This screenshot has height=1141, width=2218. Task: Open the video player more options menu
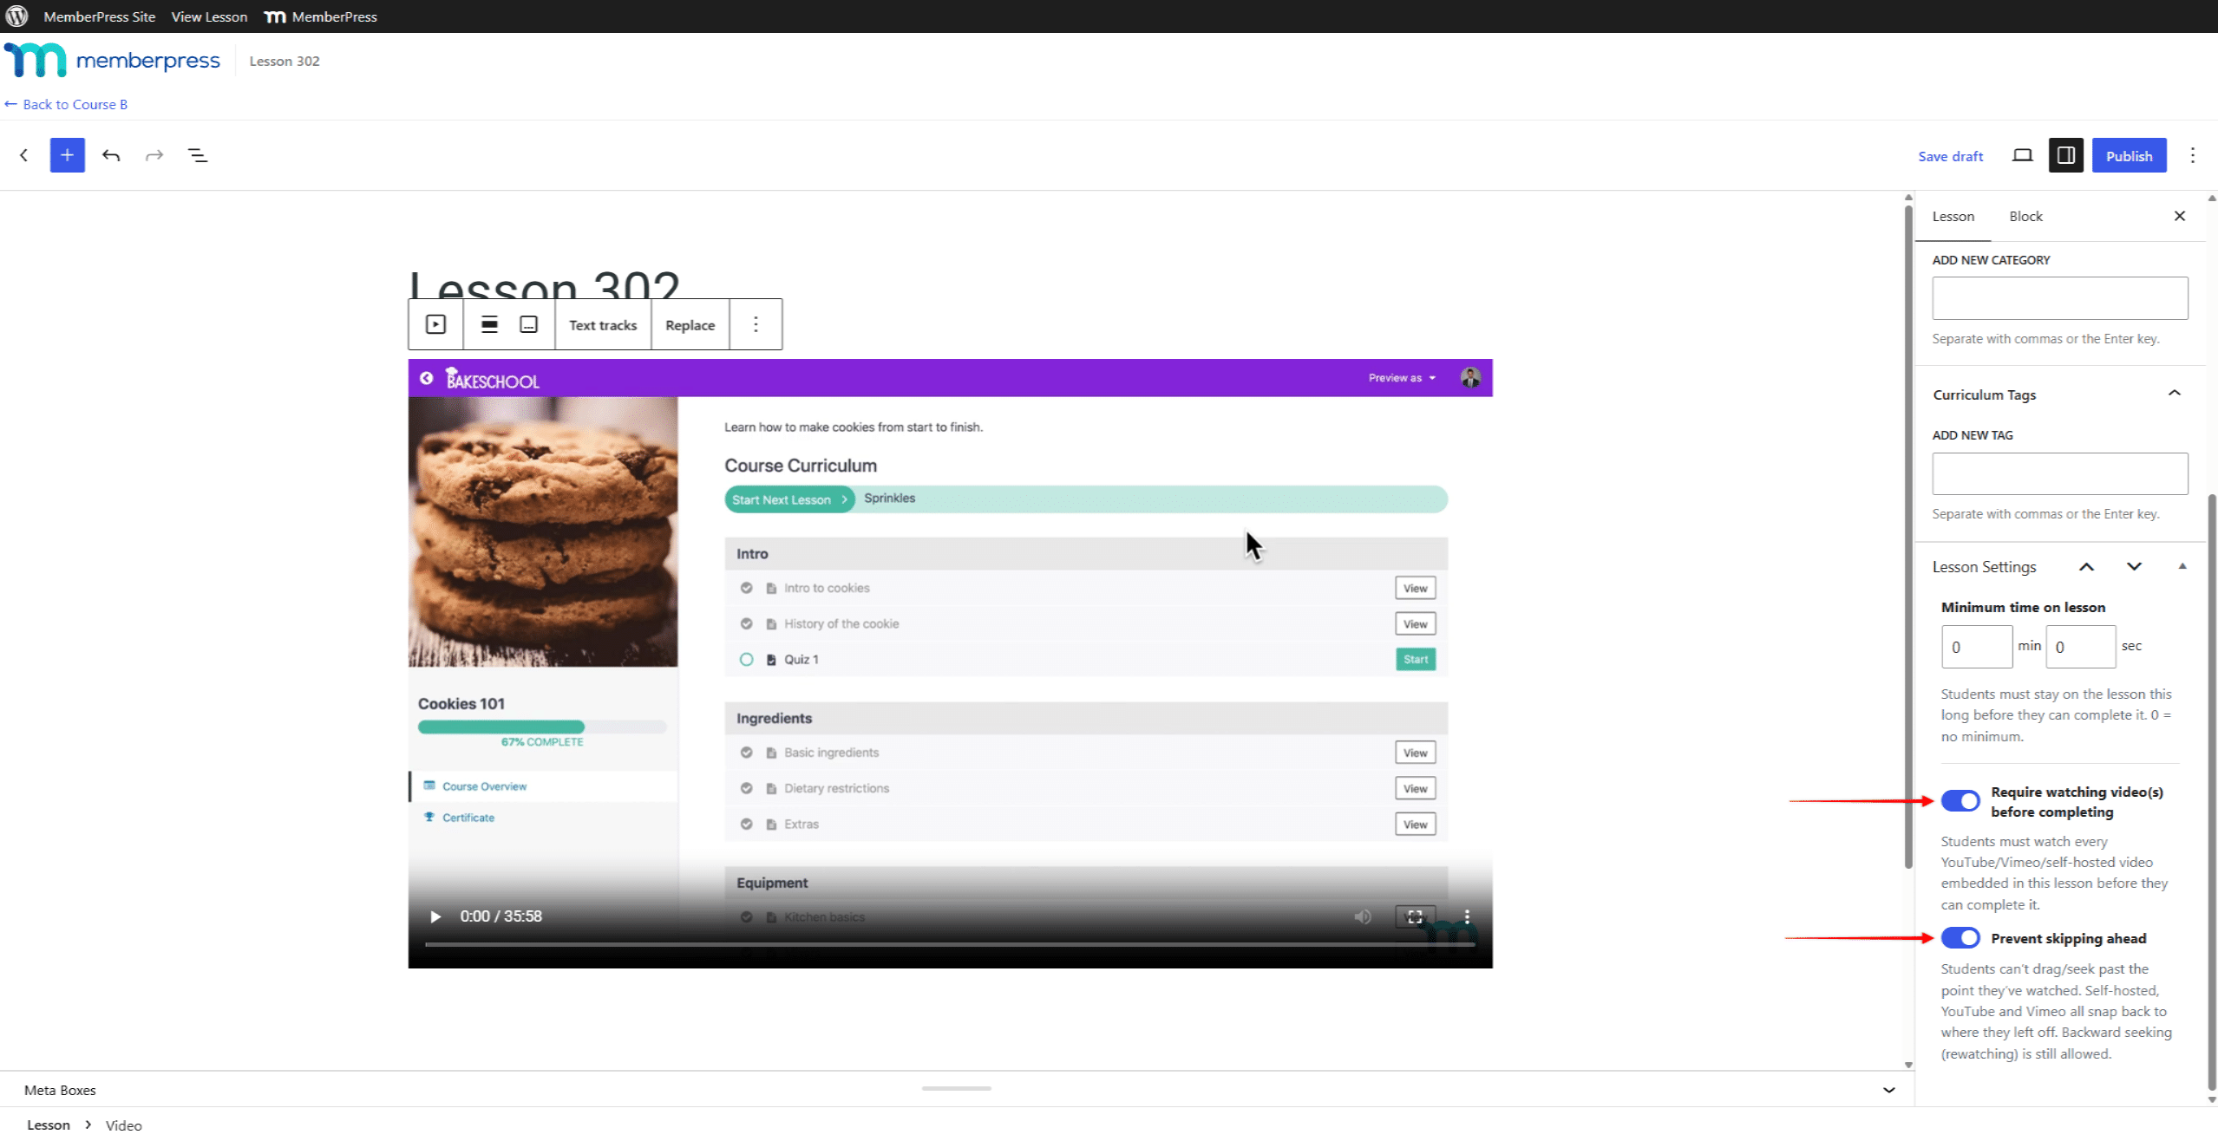tap(1467, 916)
